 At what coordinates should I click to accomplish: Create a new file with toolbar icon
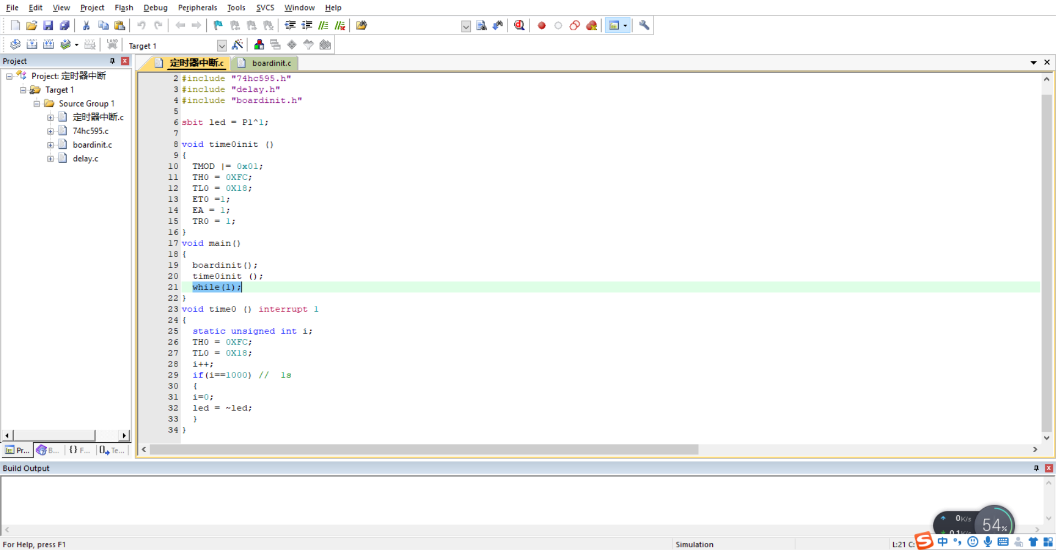click(x=15, y=25)
